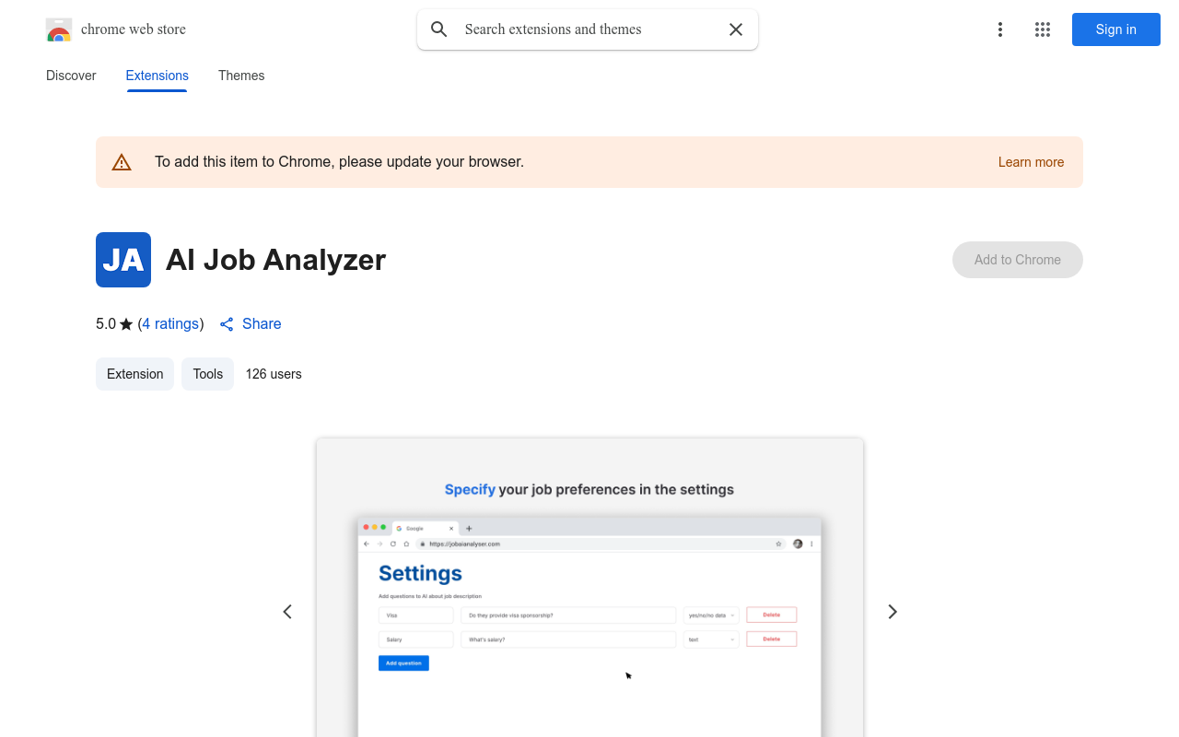Switch to the Themes tab
The height and width of the screenshot is (737, 1179).
point(241,76)
